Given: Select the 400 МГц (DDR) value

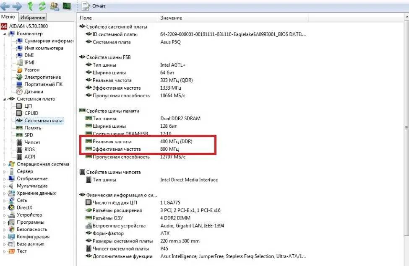Looking at the screenshot, I should [x=176, y=142].
